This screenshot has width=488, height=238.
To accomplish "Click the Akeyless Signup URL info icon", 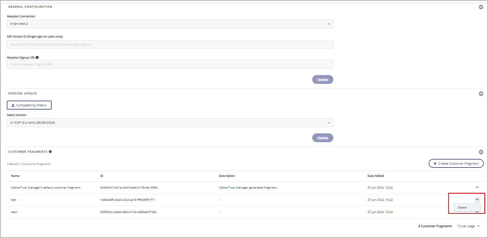I will coord(37,57).
